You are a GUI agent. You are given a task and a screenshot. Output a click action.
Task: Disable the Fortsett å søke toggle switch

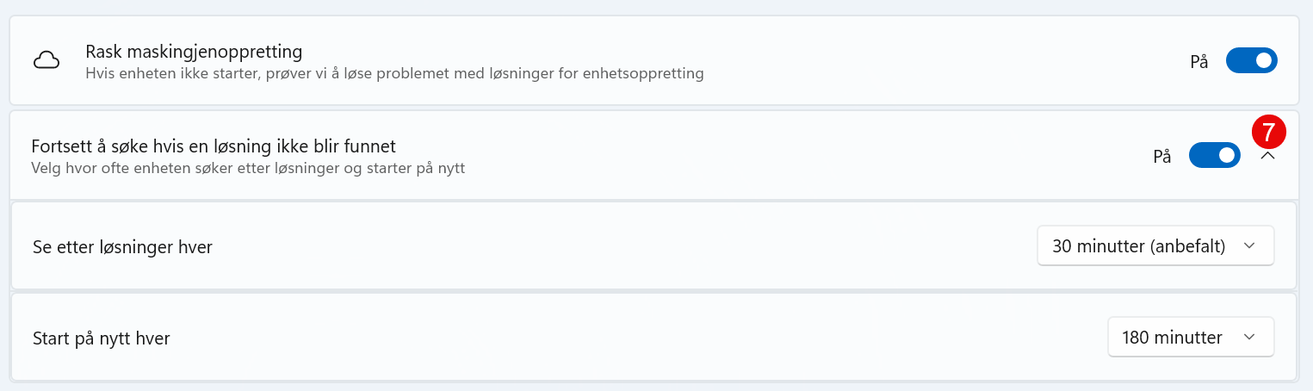[1214, 156]
